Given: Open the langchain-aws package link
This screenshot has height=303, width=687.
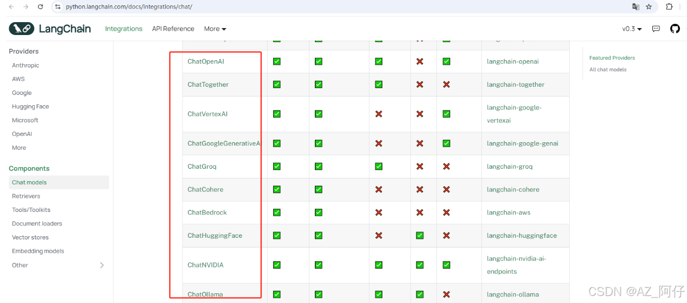Looking at the screenshot, I should (x=508, y=212).
